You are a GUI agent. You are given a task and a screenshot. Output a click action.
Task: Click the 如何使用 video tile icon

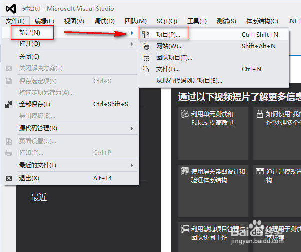260,114
